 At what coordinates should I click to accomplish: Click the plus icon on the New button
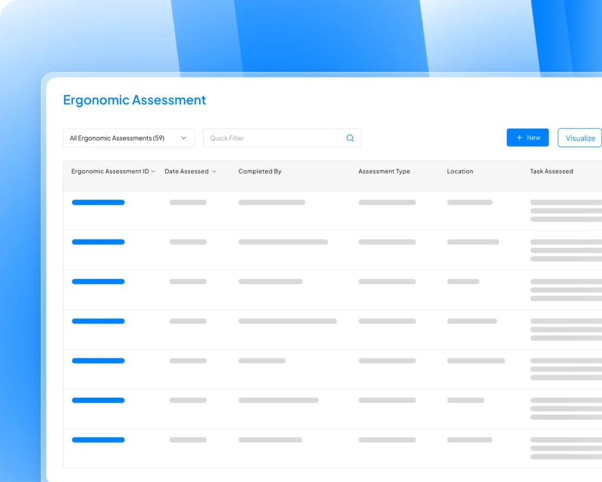(x=520, y=137)
